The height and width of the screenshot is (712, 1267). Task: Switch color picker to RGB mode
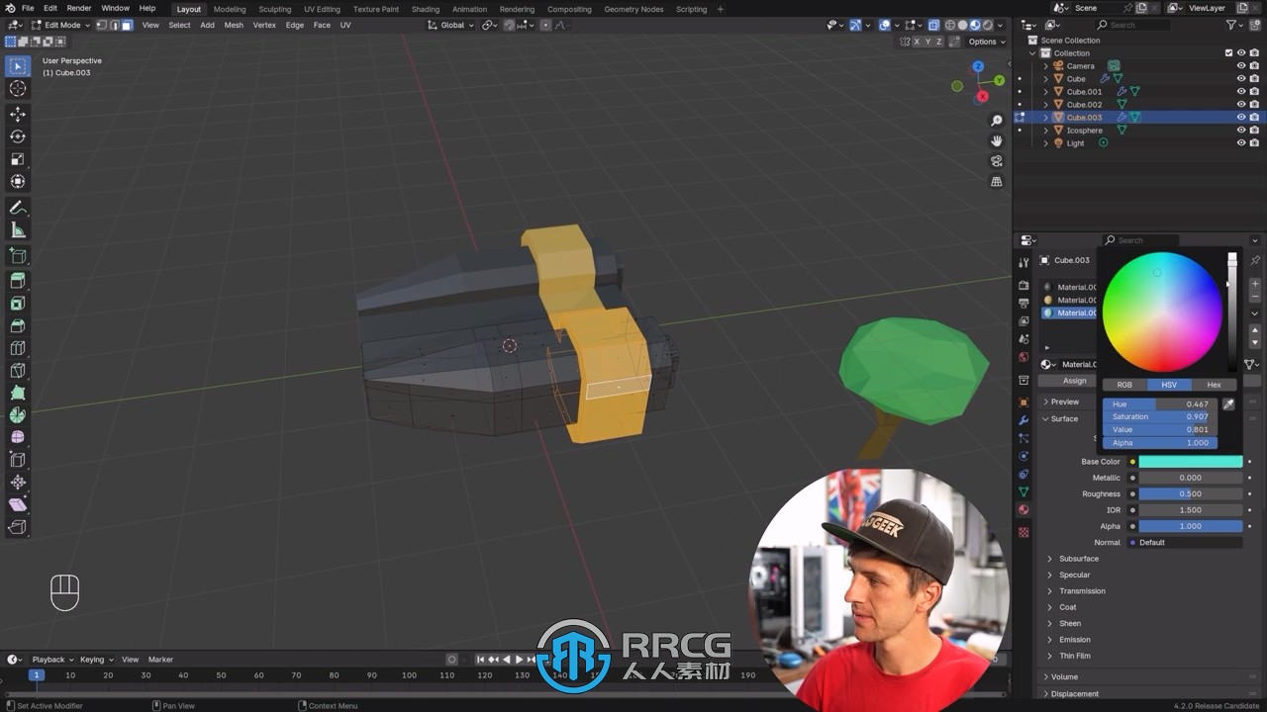click(x=1124, y=385)
